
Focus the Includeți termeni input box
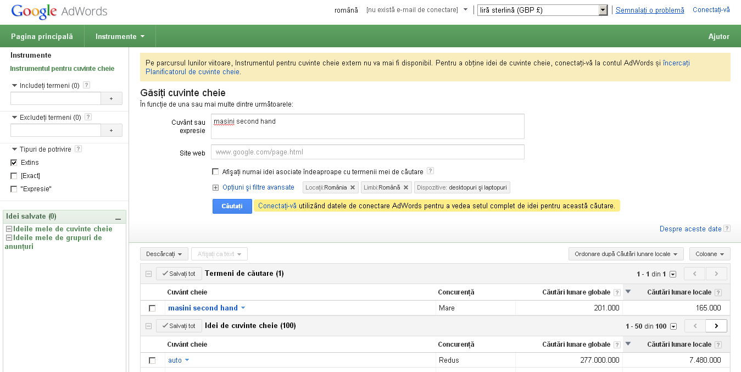pos(55,98)
